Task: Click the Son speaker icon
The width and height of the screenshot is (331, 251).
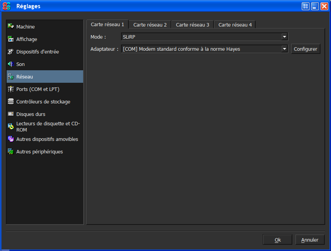Action: (11, 64)
